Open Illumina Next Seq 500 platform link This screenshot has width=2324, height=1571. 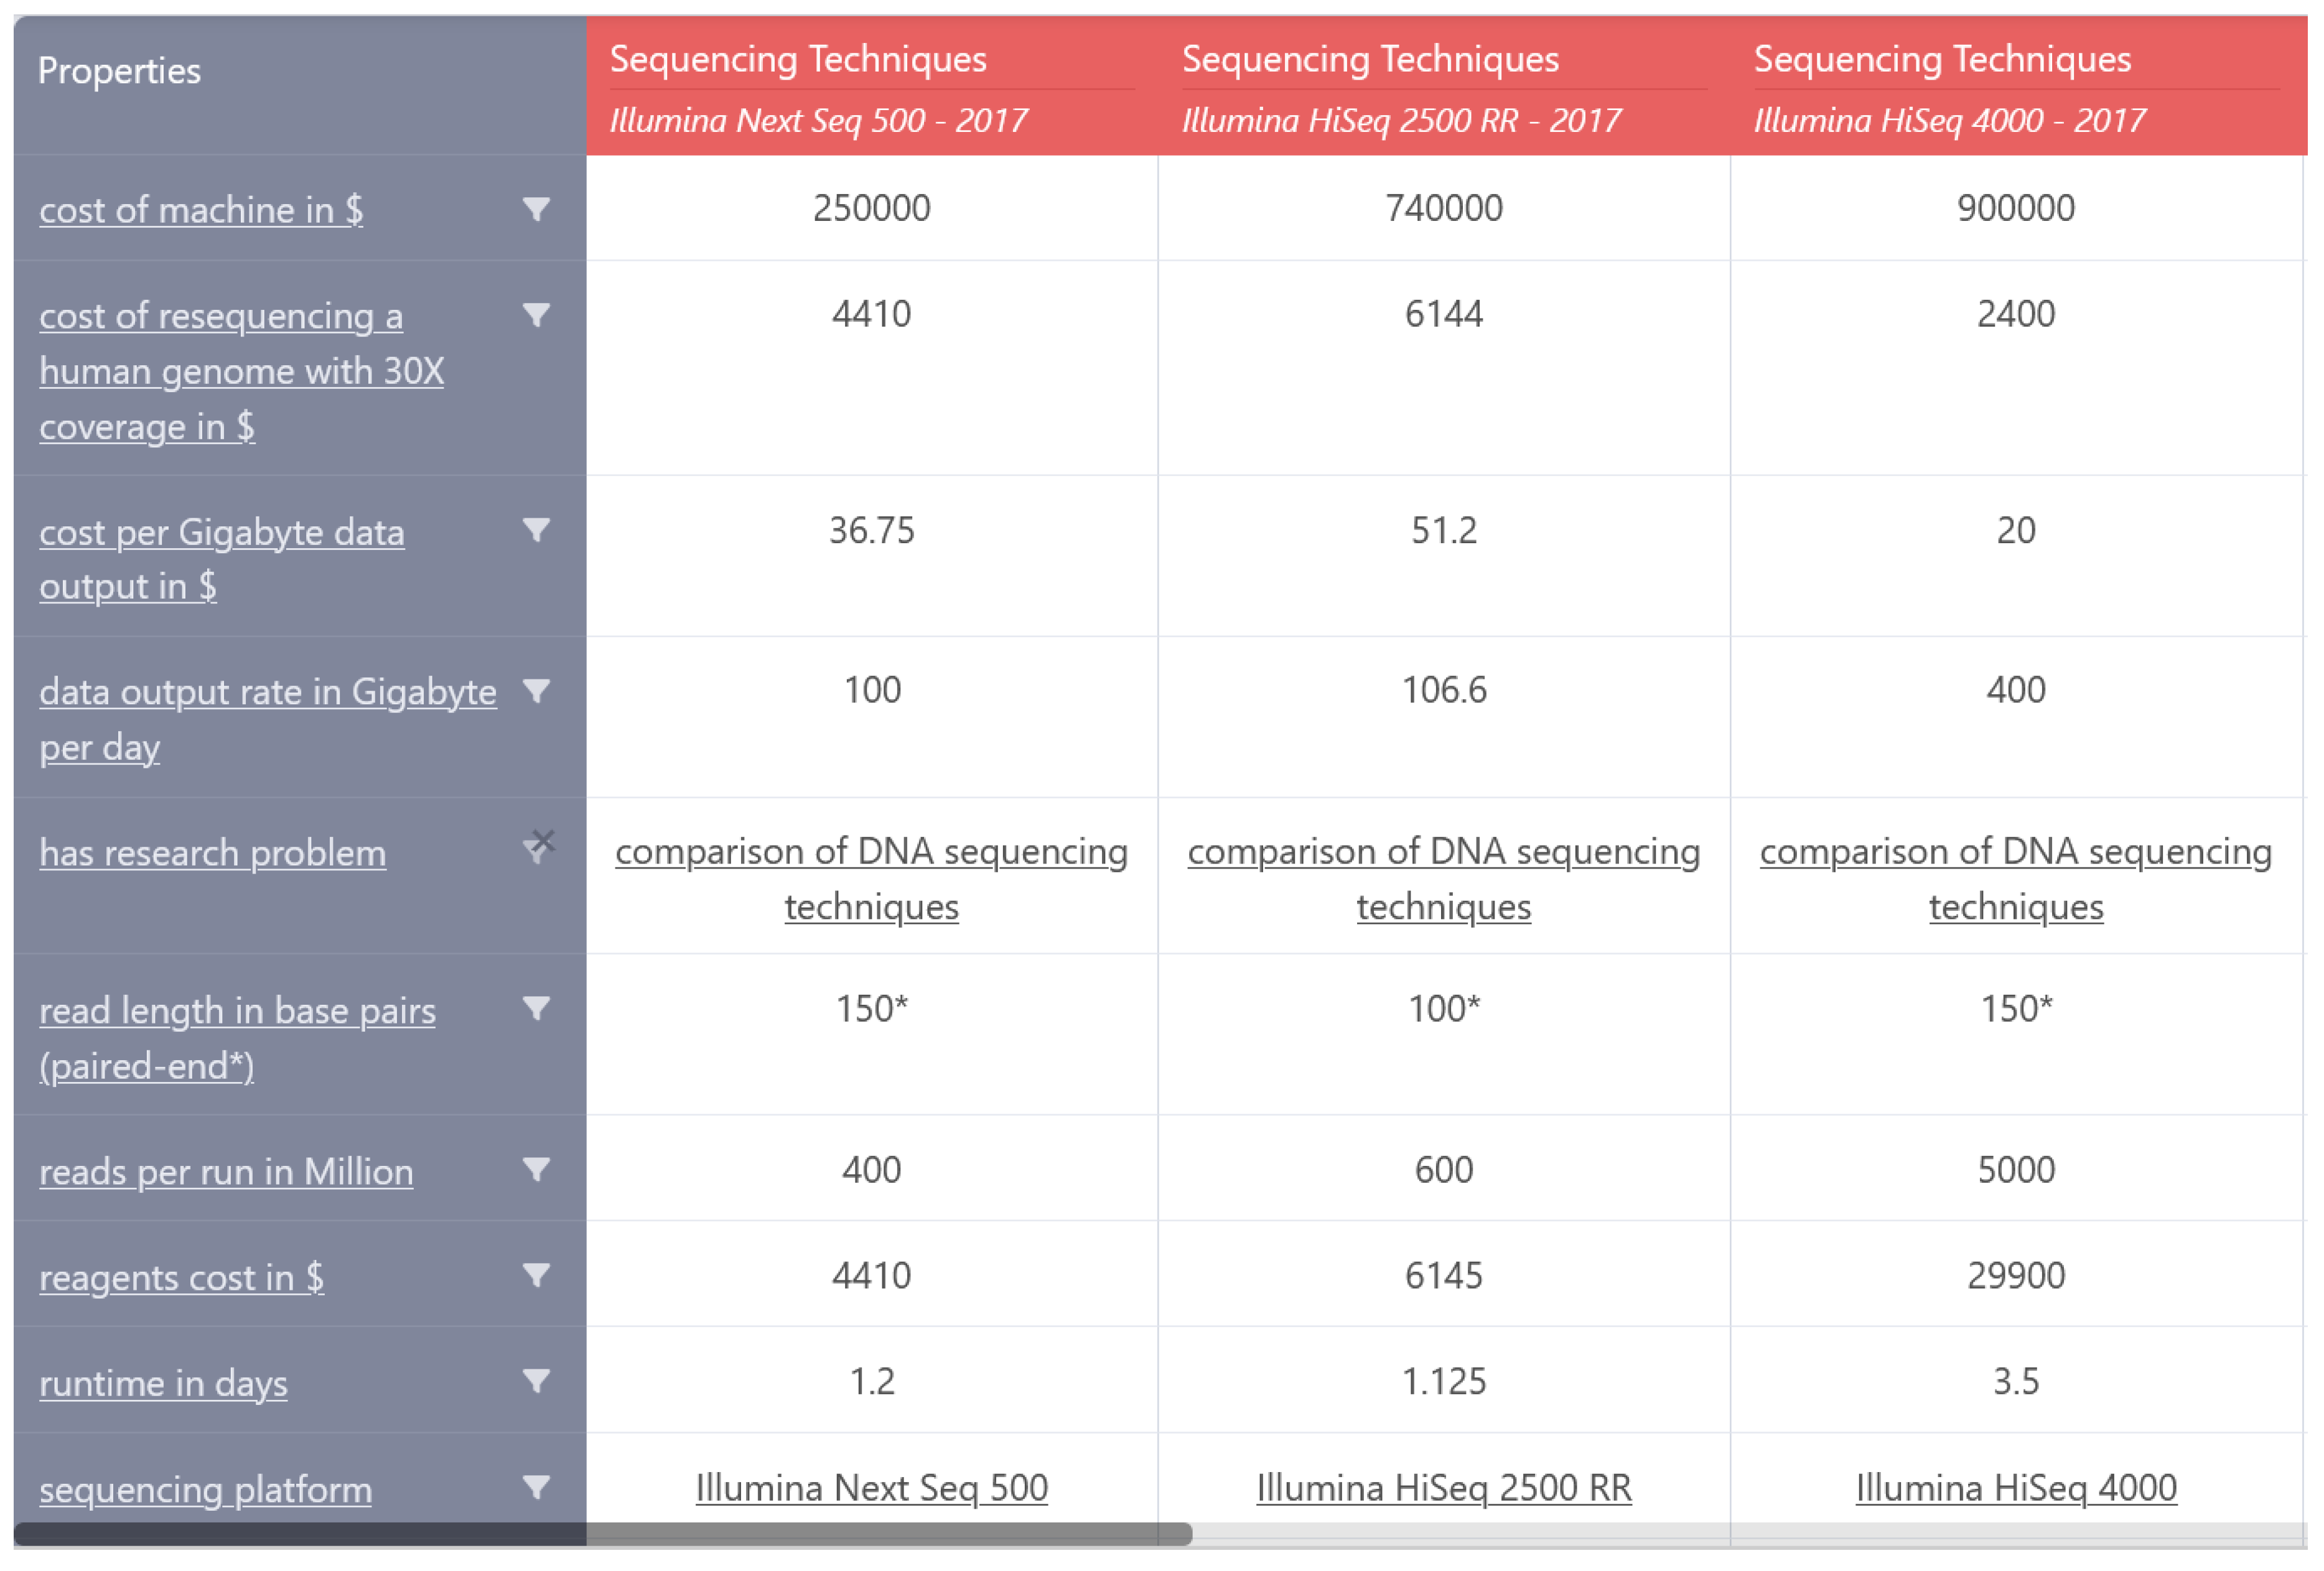pyautogui.click(x=871, y=1488)
